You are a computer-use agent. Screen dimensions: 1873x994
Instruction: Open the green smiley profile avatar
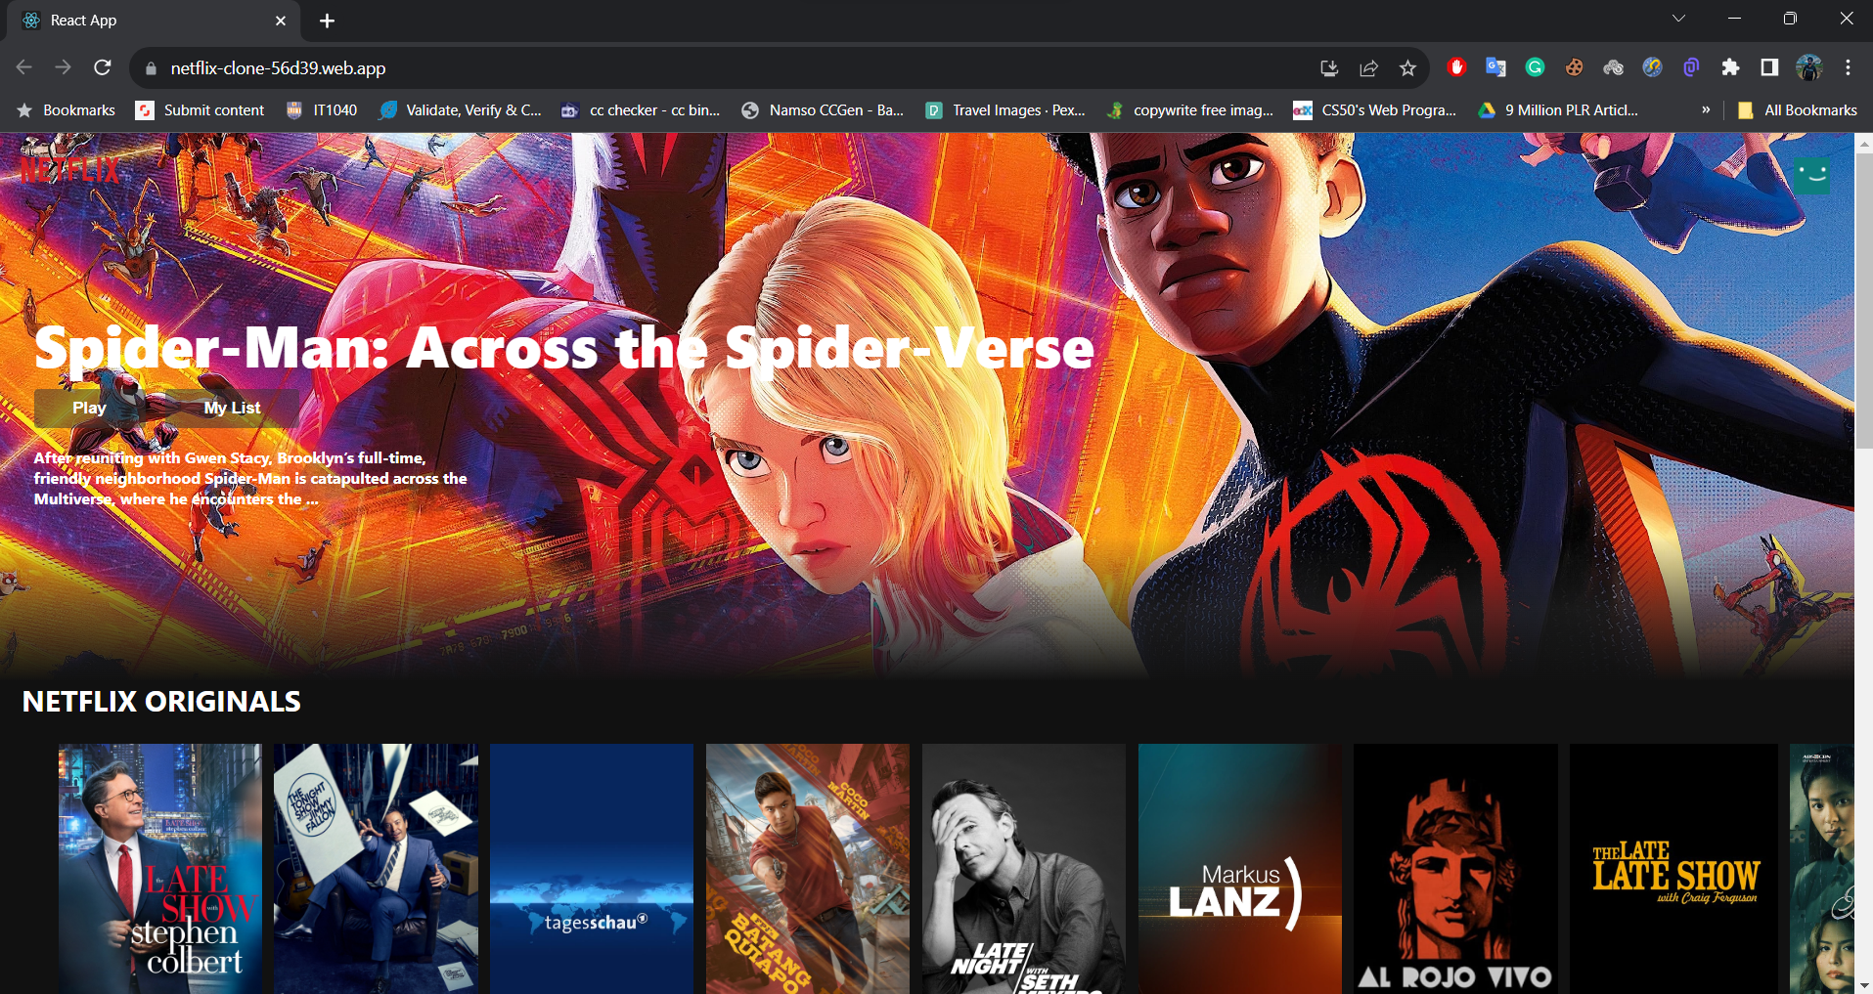[x=1812, y=176]
